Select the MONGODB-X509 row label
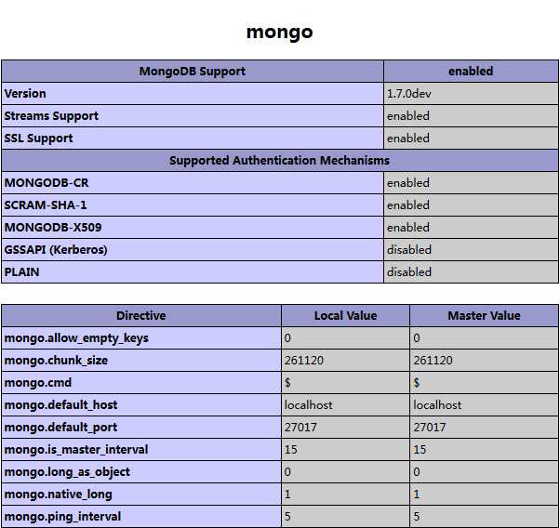 point(54,228)
